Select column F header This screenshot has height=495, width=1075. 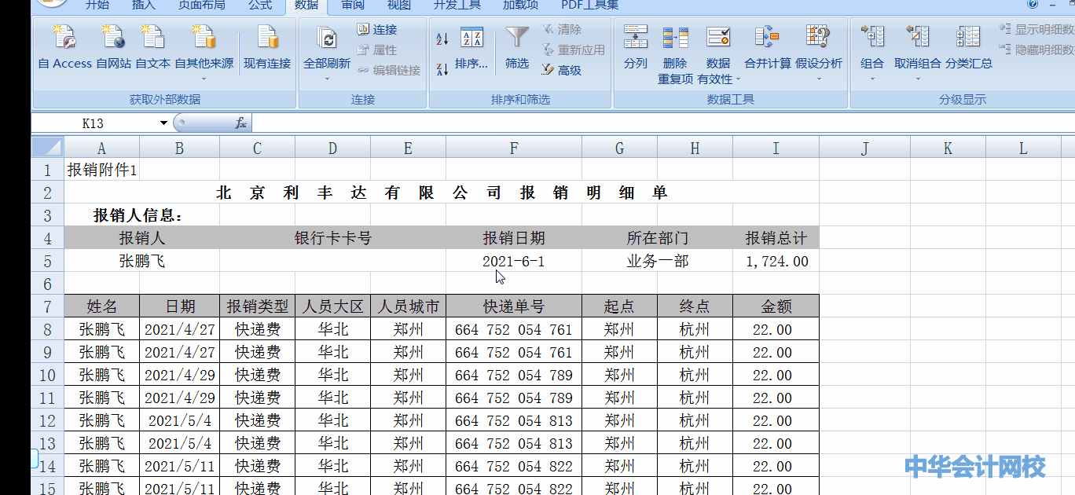[x=514, y=148]
